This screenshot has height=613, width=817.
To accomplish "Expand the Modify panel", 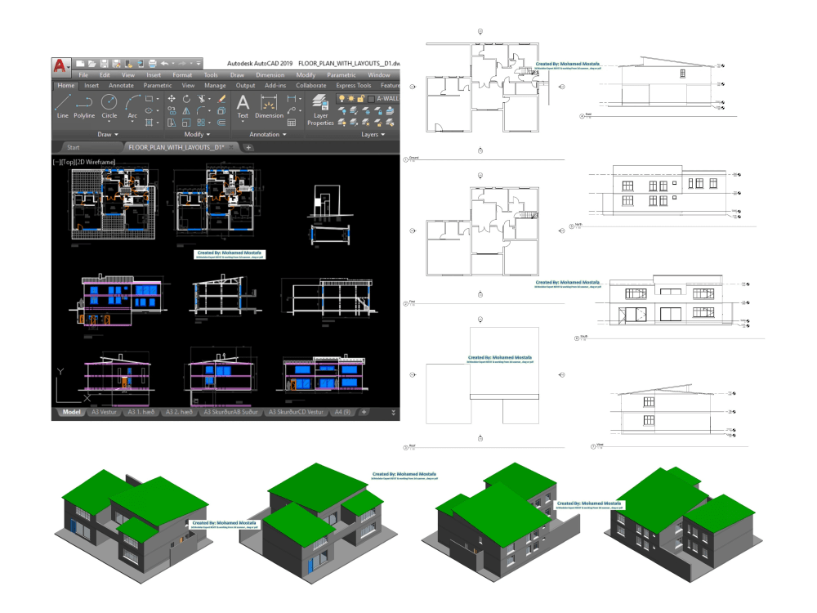I will point(198,135).
